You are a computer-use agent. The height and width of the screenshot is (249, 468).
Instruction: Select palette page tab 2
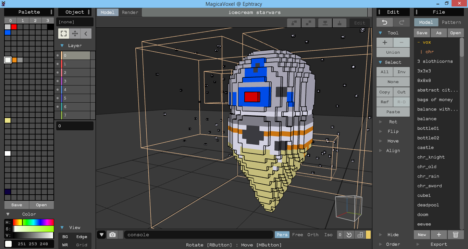35,21
